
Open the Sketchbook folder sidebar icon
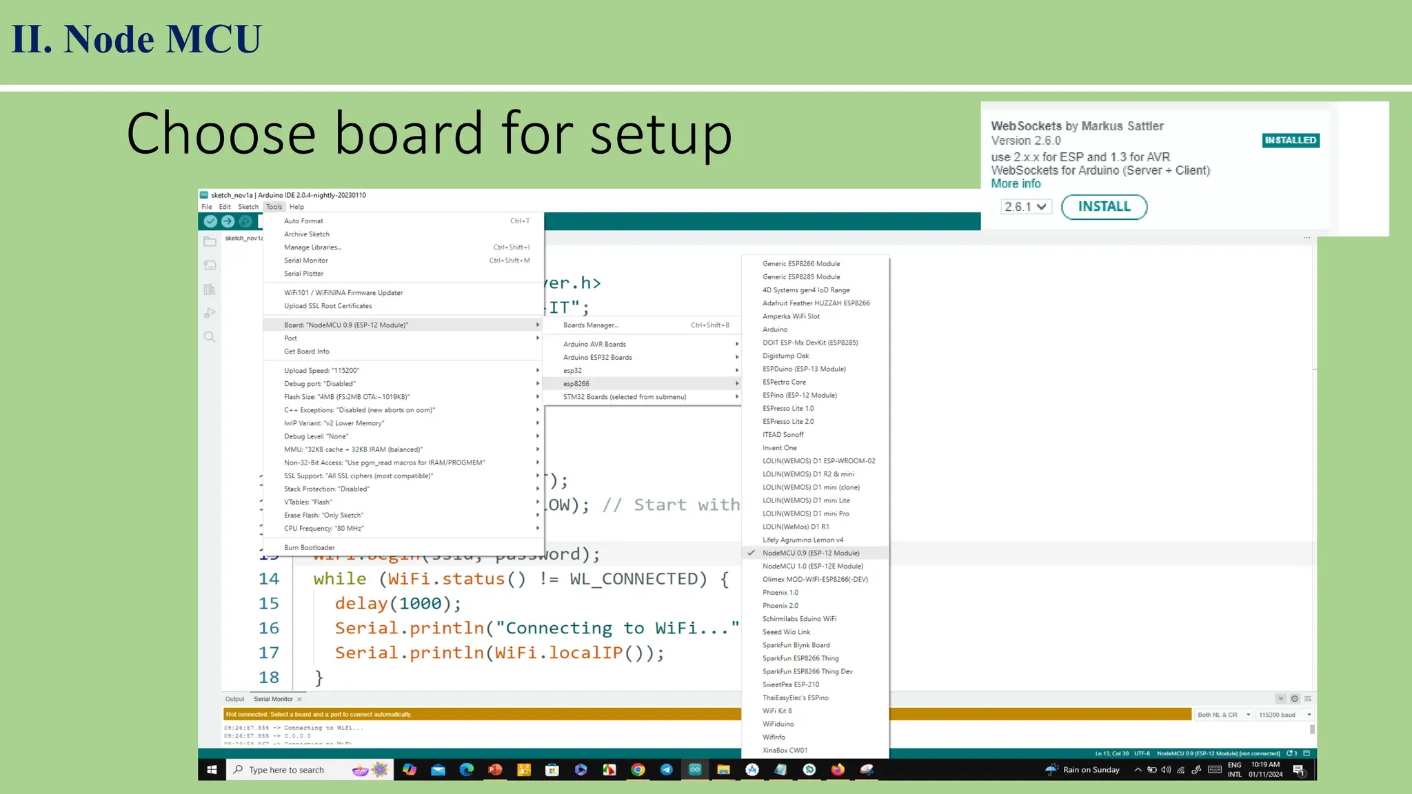(x=210, y=242)
